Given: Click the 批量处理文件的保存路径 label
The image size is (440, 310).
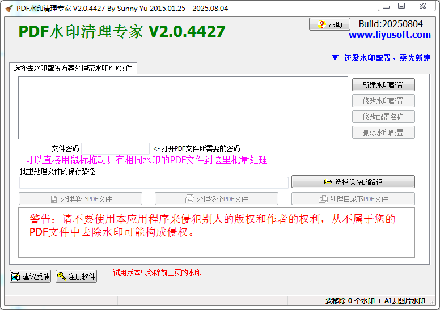Looking at the screenshot, I should (x=57, y=171).
